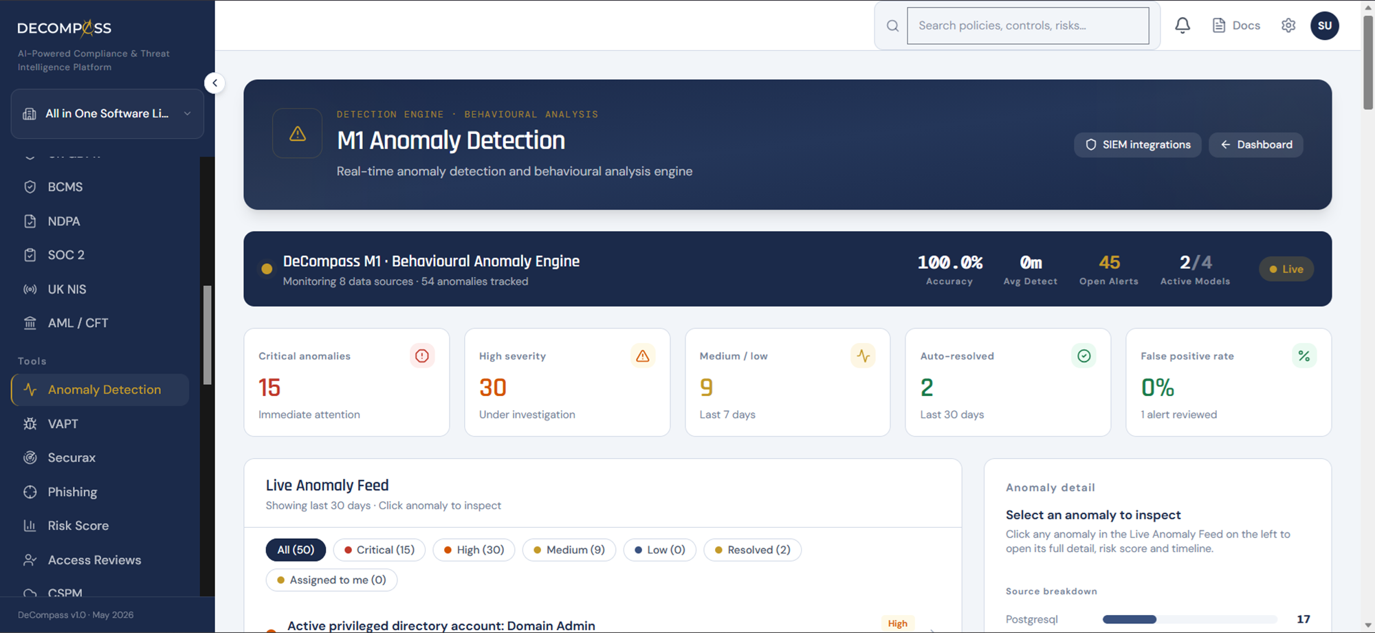Screen dimensions: 1375x633
Task: Collapse the sidebar with the chevron button
Action: coord(214,83)
